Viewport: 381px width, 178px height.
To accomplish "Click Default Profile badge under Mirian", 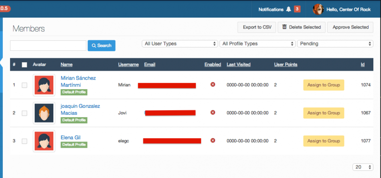I will [74, 92].
